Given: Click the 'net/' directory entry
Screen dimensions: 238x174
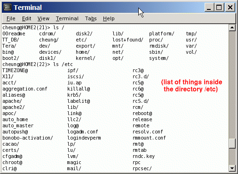Looking at the screenshot, I should tap(118, 52).
